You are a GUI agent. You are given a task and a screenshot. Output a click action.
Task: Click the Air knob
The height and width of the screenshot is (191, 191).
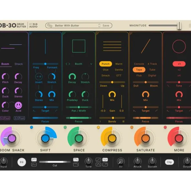click(121, 161)
